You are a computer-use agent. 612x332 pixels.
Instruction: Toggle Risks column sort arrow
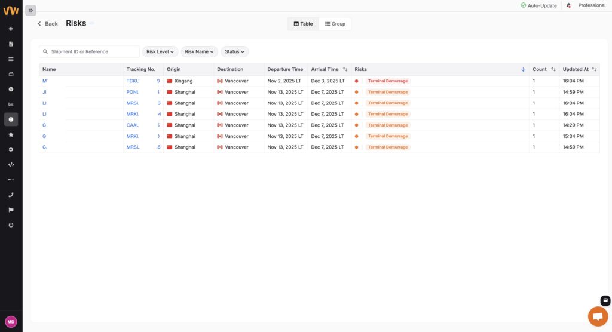[523, 69]
